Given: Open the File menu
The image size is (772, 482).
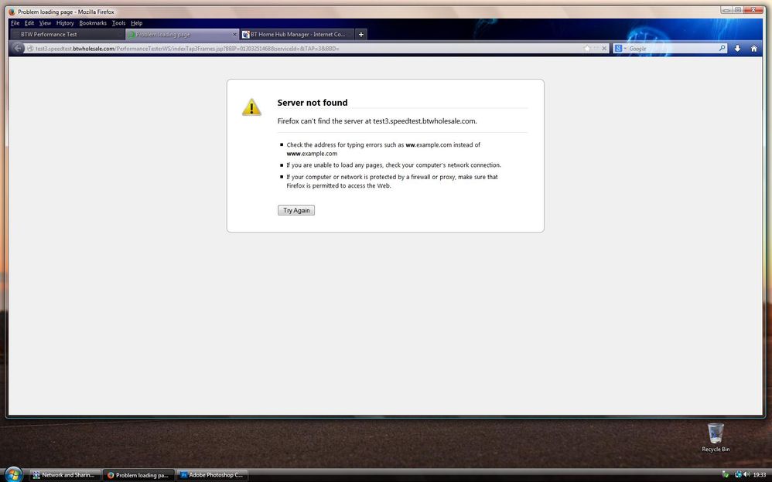Looking at the screenshot, I should click(x=15, y=23).
